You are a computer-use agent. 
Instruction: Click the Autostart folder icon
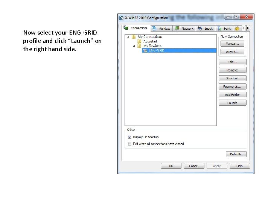tap(139, 41)
